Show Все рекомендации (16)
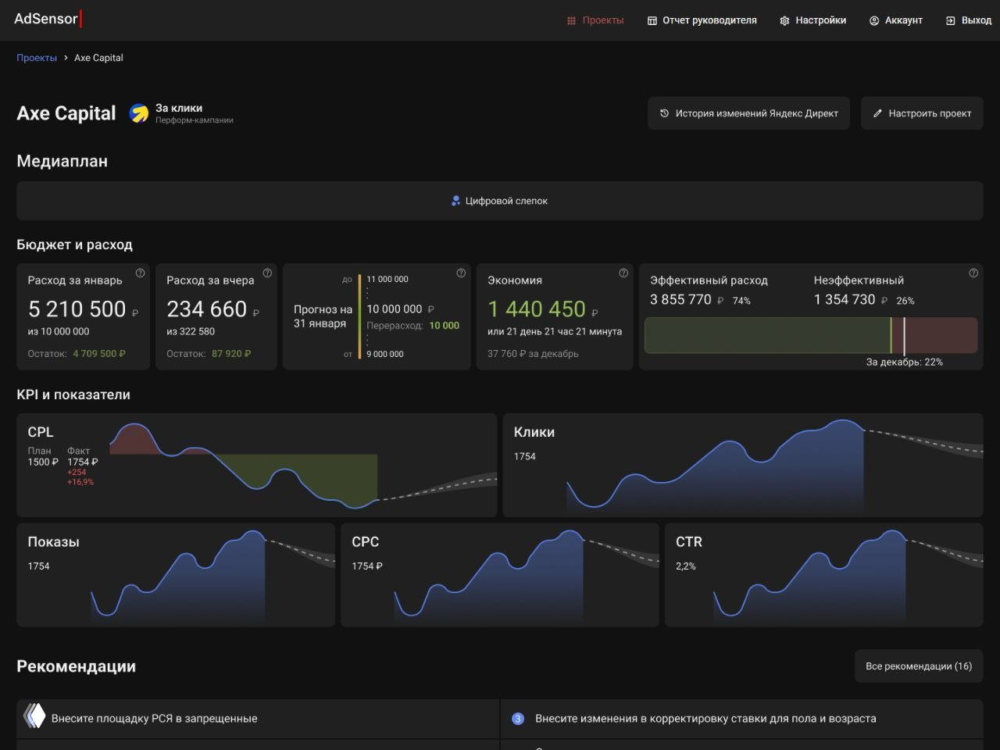1000x750 pixels. coord(918,666)
